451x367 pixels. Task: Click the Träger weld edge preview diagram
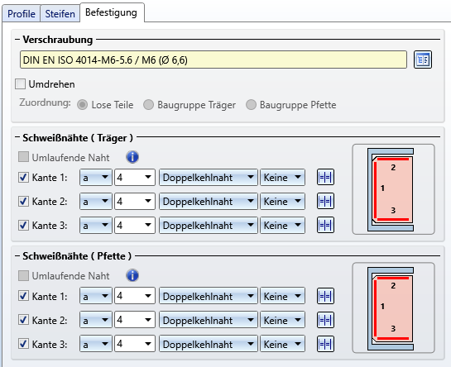[x=393, y=189]
